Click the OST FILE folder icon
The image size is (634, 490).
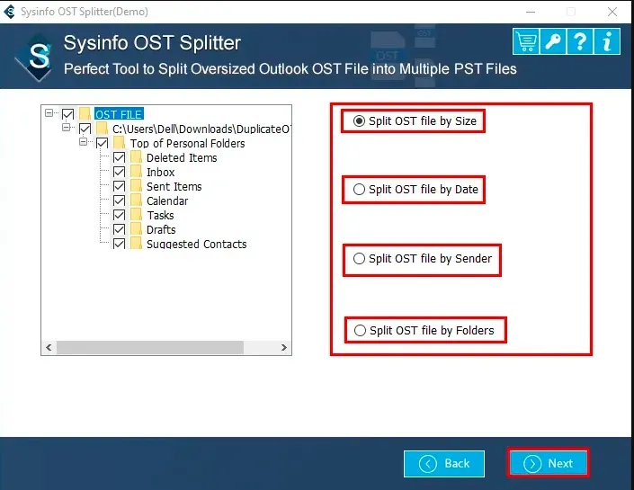85,114
